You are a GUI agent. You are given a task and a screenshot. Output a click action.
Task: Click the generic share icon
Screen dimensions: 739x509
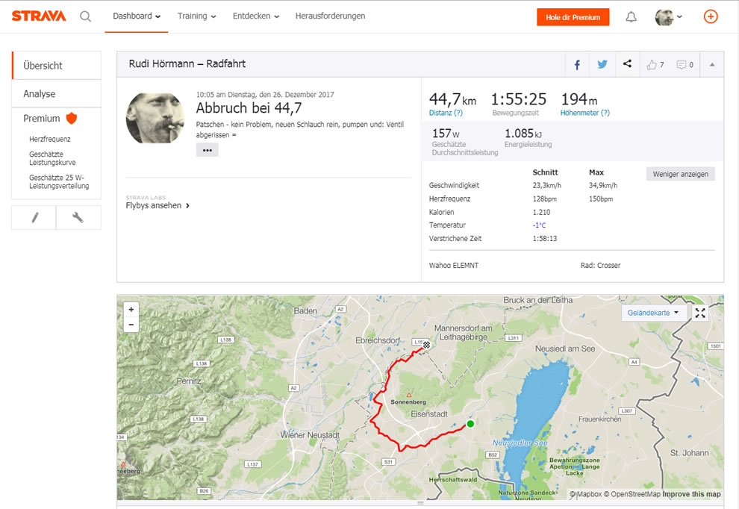[x=627, y=63]
